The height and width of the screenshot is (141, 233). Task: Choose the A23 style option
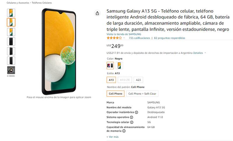point(138,80)
